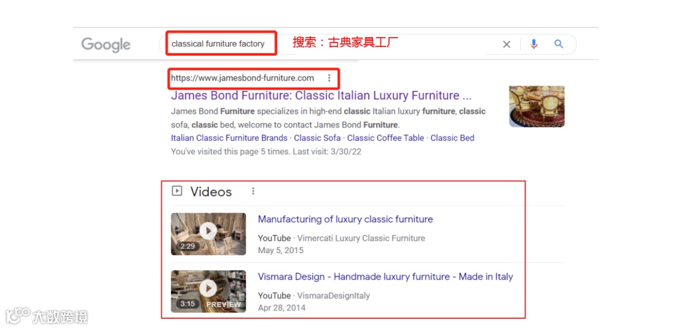The image size is (677, 329).
Task: Open James Bond Furniture result title
Action: click(321, 95)
